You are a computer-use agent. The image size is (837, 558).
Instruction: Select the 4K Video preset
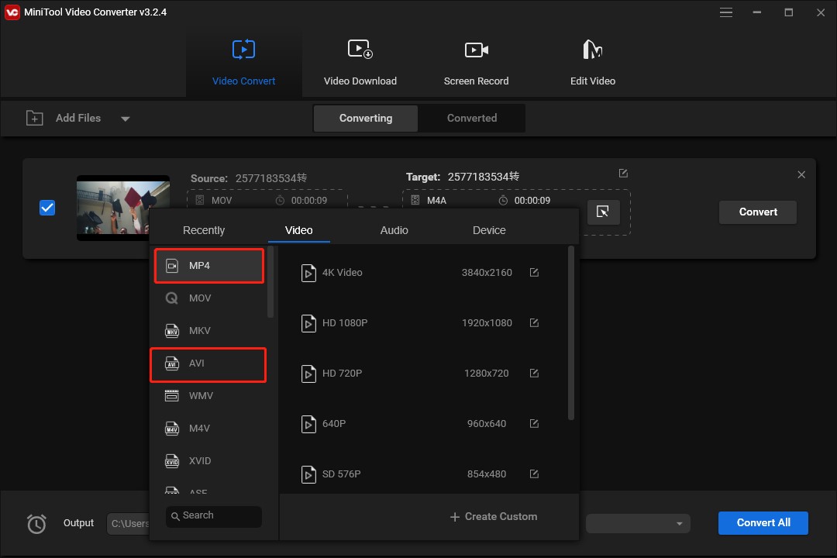tap(422, 272)
